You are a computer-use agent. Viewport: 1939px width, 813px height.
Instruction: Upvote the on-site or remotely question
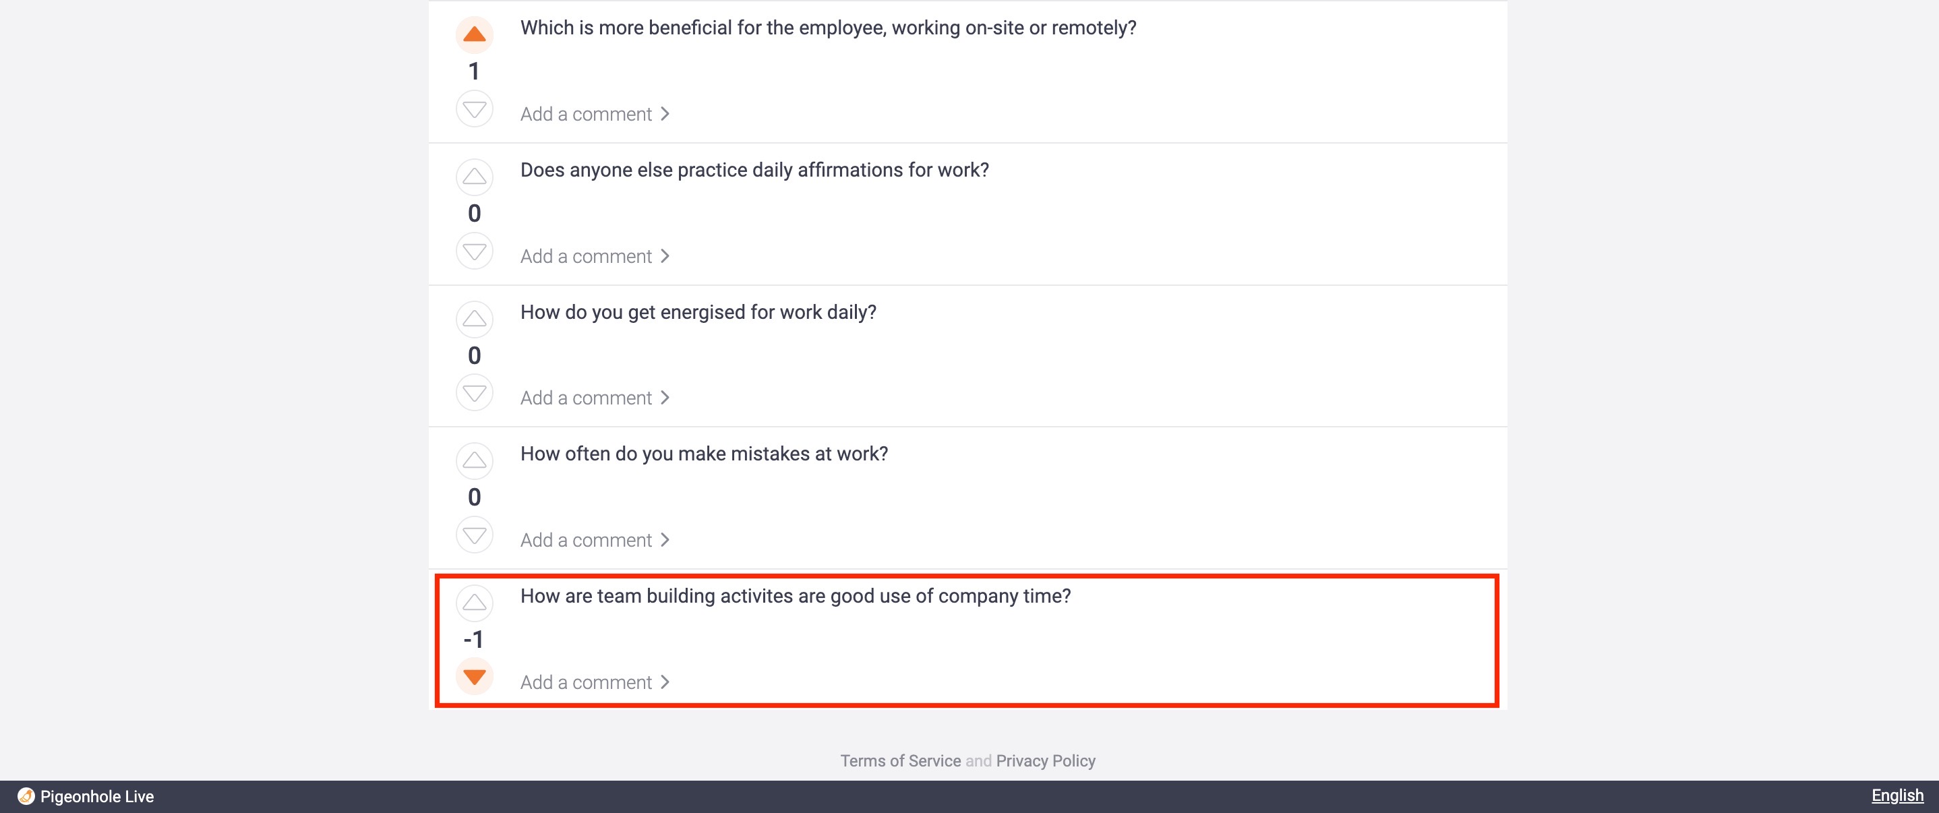[x=474, y=34]
